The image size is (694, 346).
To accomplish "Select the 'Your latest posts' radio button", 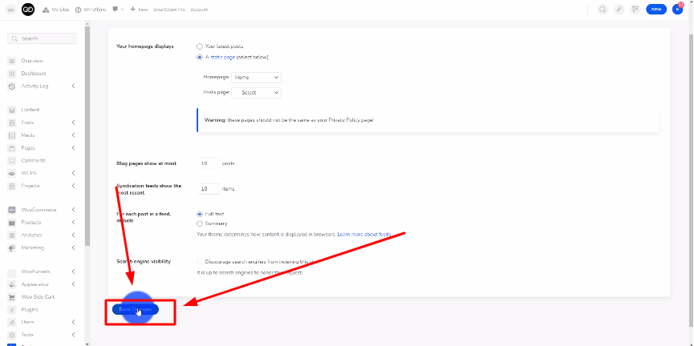I will coord(200,46).
